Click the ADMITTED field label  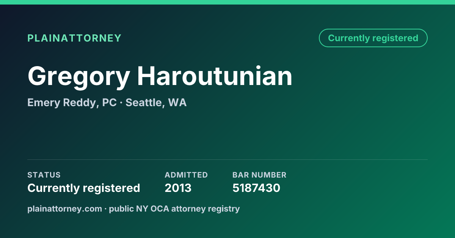(186, 175)
